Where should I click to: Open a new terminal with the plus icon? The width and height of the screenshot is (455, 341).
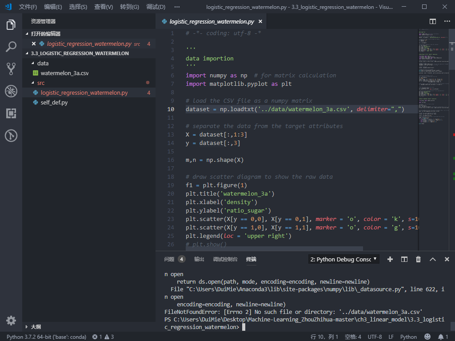(x=390, y=259)
